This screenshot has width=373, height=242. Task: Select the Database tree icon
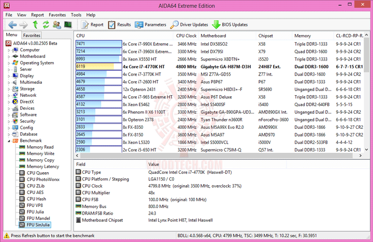pos(15,134)
